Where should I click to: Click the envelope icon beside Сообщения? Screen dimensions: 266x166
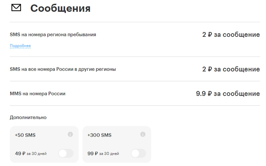point(16,8)
